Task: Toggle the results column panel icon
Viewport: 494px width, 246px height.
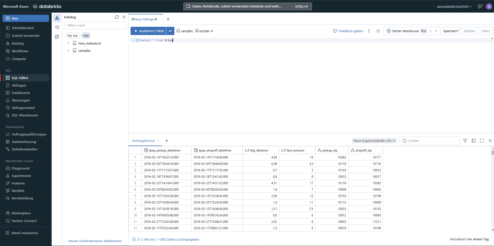Action: (474, 141)
